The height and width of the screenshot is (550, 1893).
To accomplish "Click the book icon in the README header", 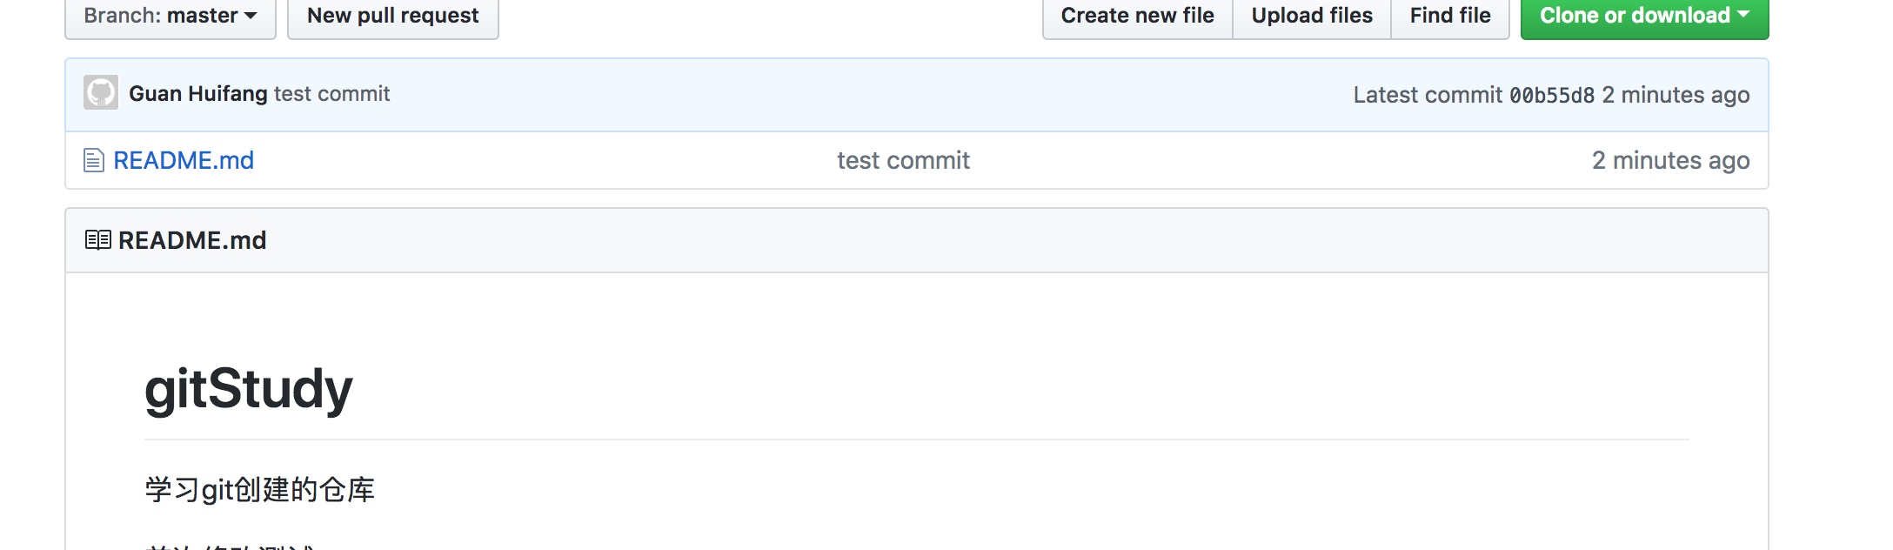I will pos(98,240).
